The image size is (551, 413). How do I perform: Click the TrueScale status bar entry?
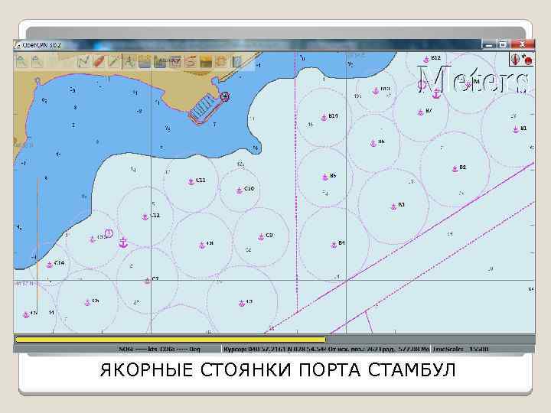(461, 349)
